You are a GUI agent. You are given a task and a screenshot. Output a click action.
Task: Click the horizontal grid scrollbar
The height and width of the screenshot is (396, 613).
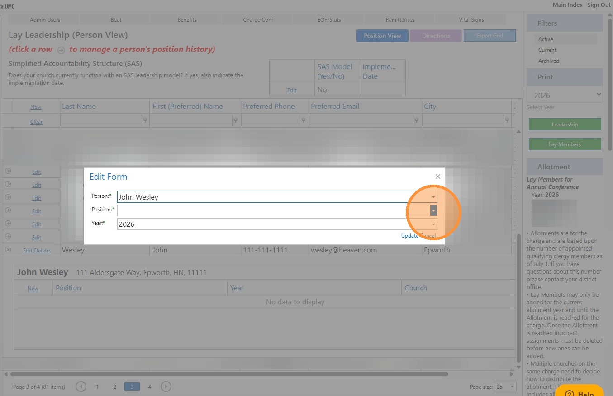229,374
